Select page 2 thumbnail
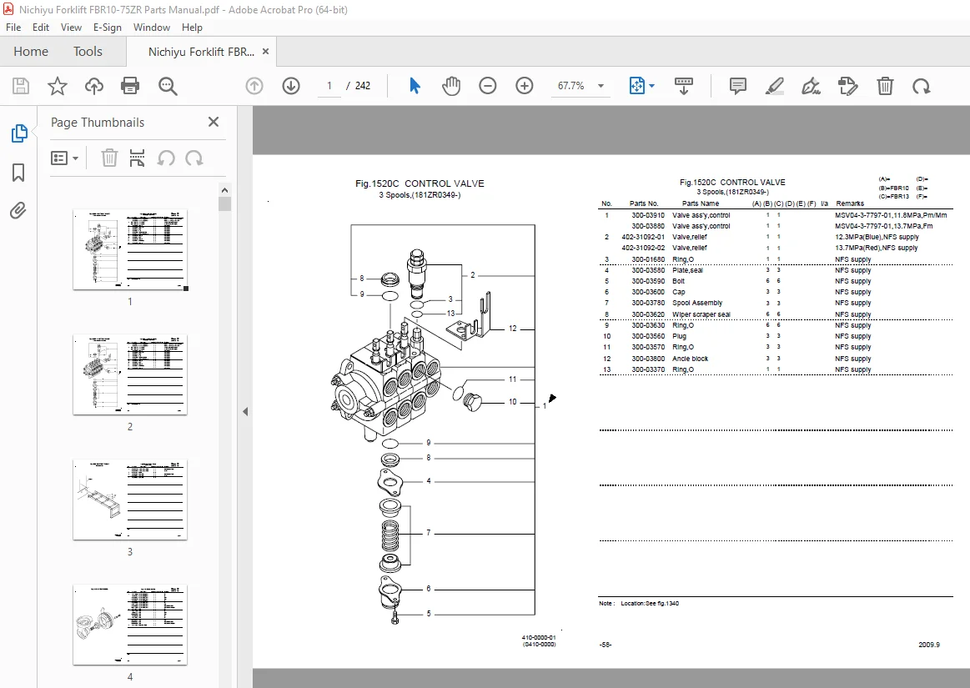This screenshot has height=688, width=970. [130, 375]
